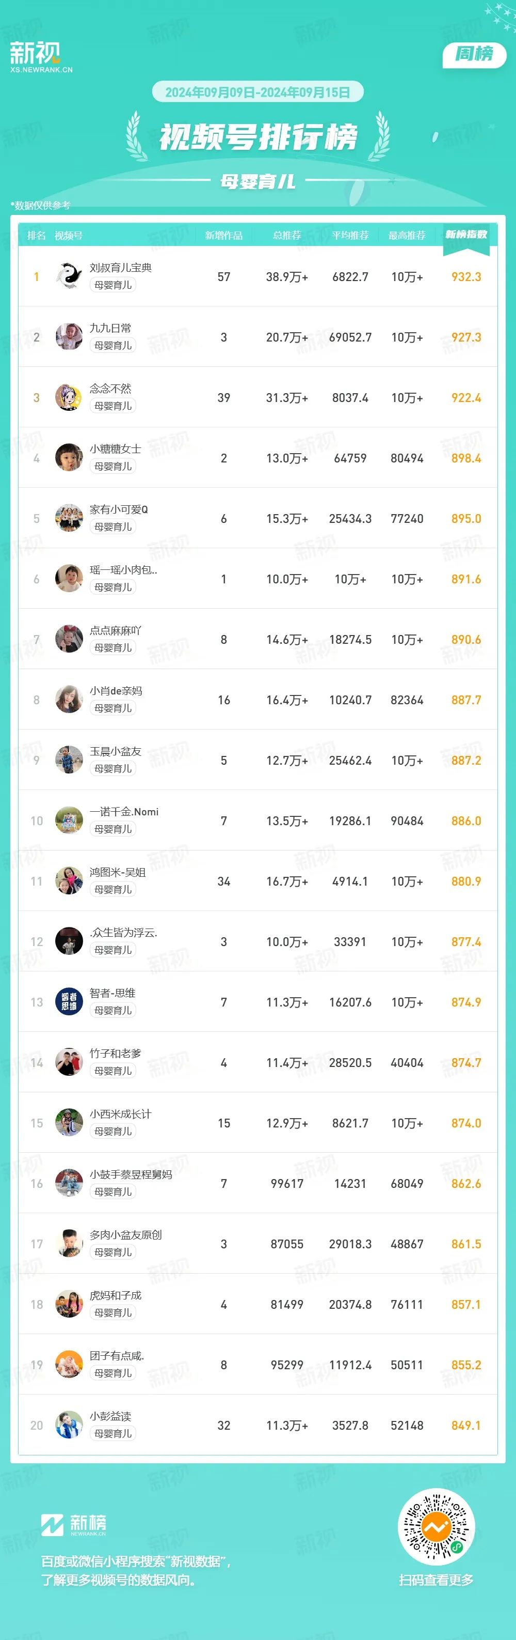Select the 鸿图米-吴姐 account name

[x=118, y=872]
